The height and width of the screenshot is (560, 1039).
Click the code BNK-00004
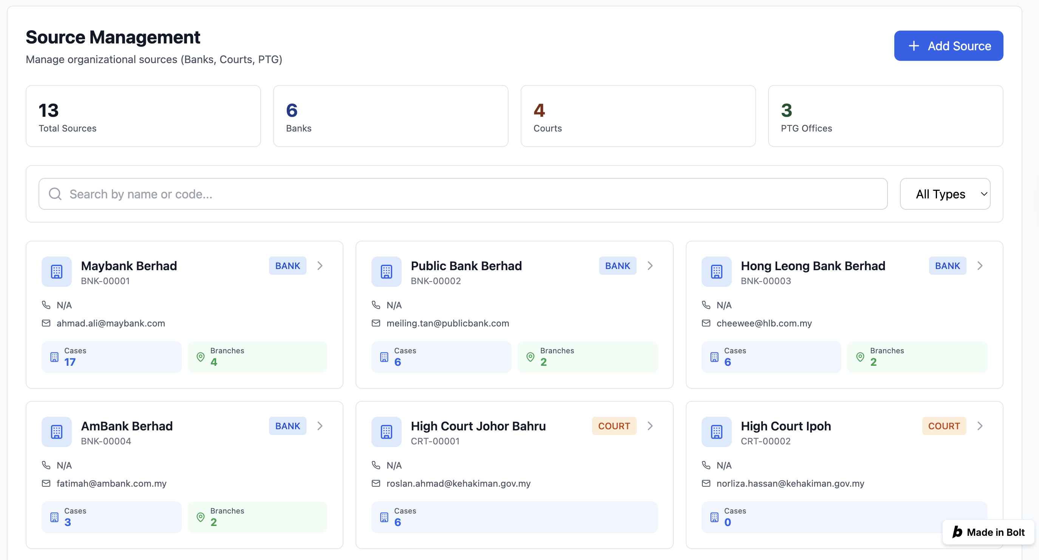[x=106, y=441]
